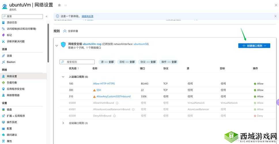The image size is (279, 144).
Task: Open the ubuntuvm58 network interface link
Action: 141,44
